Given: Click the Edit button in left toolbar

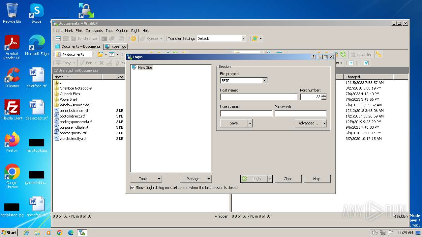Looking at the screenshot, I should 86,63.
